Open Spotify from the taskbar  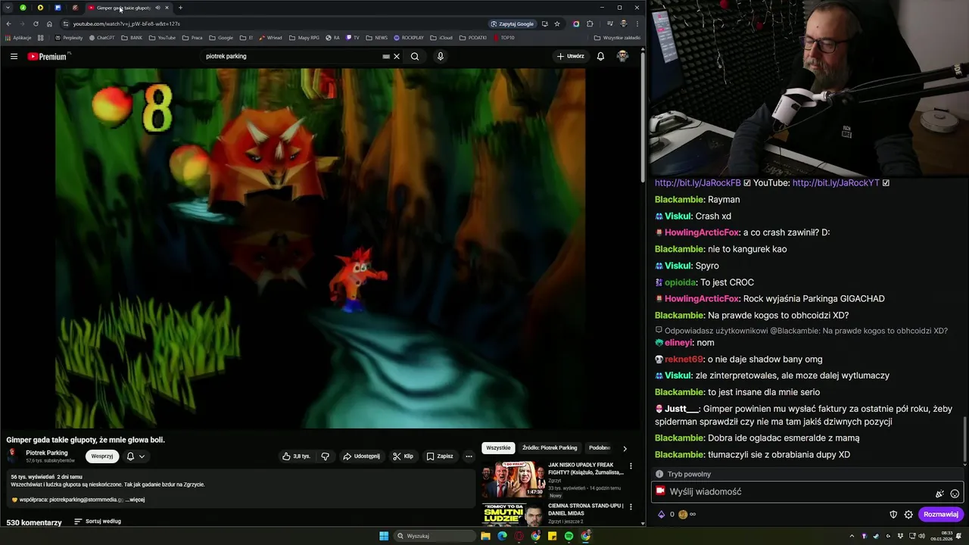click(569, 536)
